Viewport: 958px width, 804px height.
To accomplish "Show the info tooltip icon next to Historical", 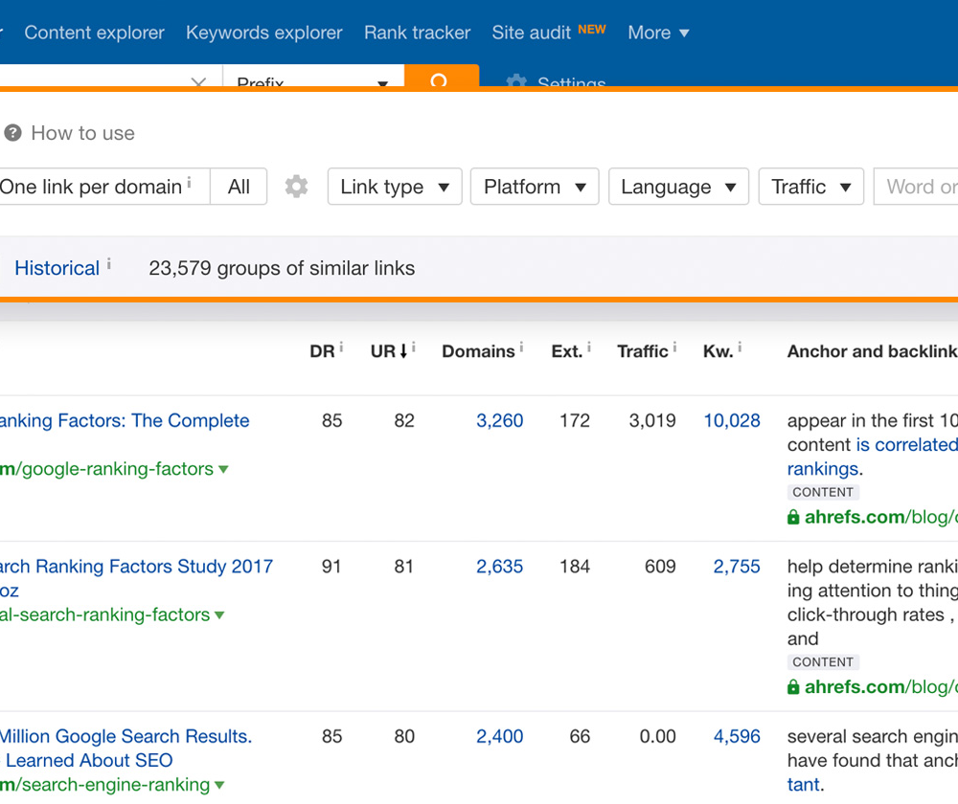I will tap(109, 264).
